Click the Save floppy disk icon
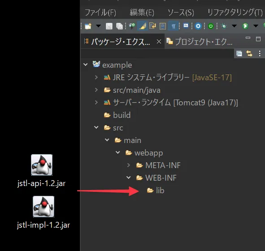The height and width of the screenshot is (251, 265). [x=109, y=26]
